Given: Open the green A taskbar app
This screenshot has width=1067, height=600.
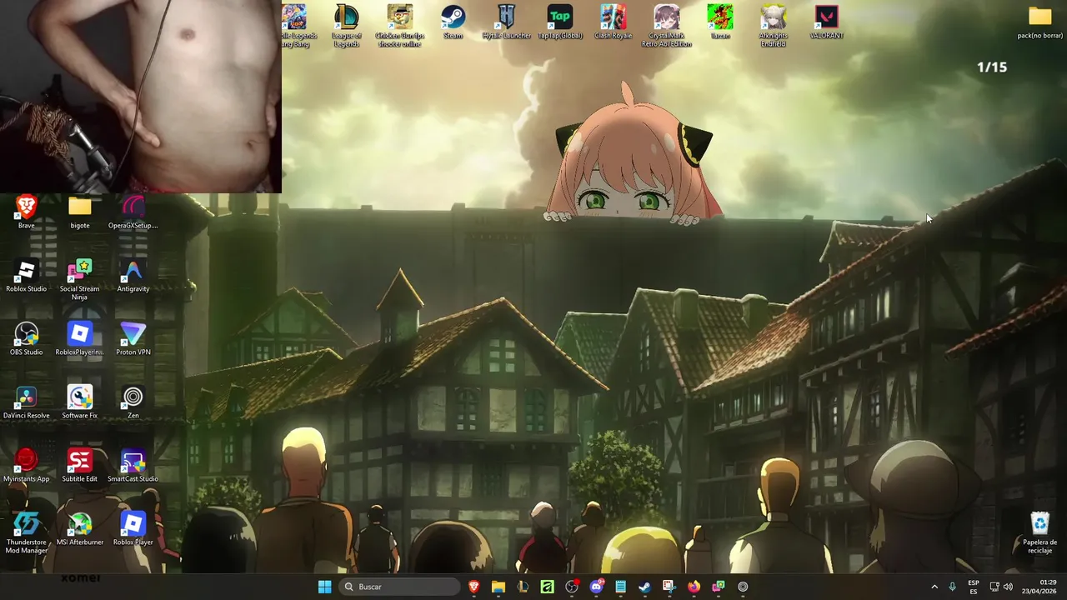Looking at the screenshot, I should point(547,587).
